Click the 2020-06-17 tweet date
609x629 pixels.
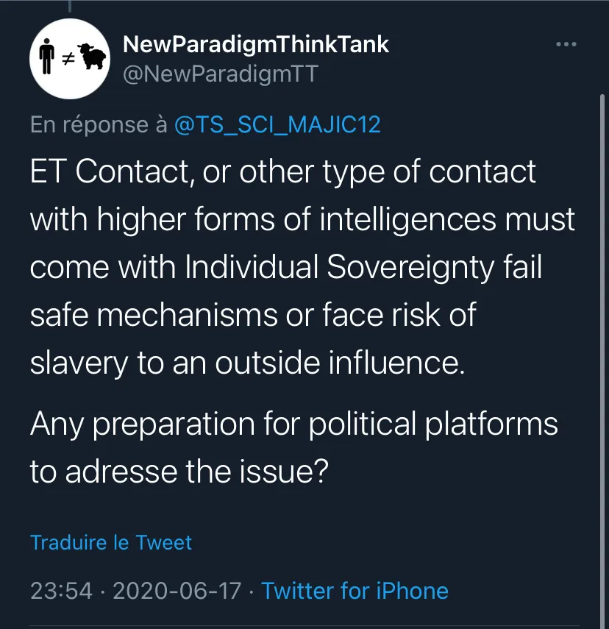177,591
